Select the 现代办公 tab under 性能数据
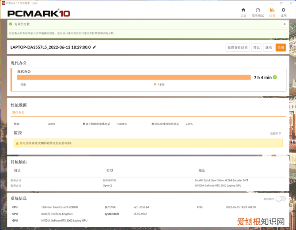The height and width of the screenshot is (230, 296). tap(19, 113)
